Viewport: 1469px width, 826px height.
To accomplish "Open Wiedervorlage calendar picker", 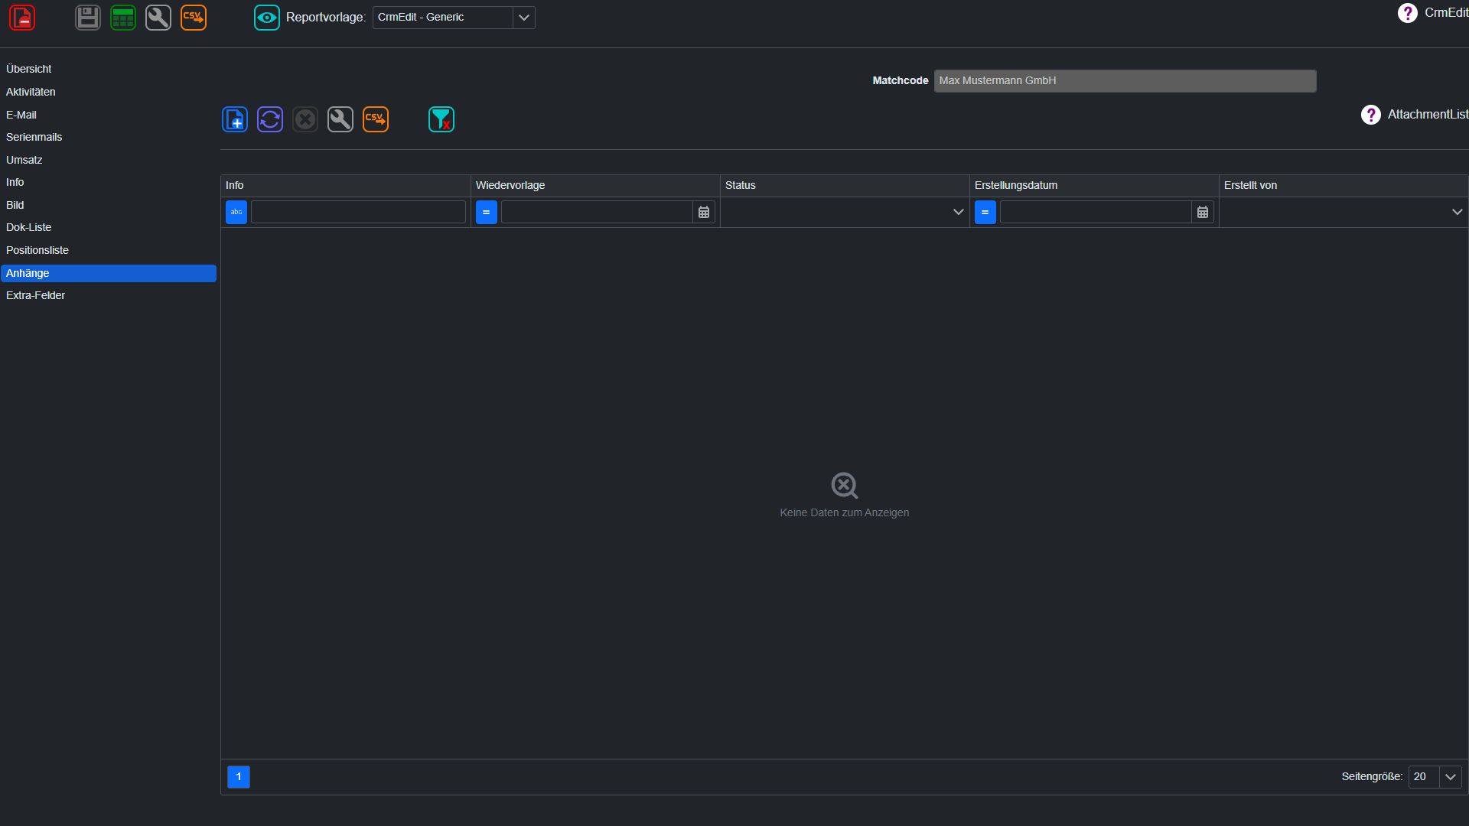I will [704, 212].
